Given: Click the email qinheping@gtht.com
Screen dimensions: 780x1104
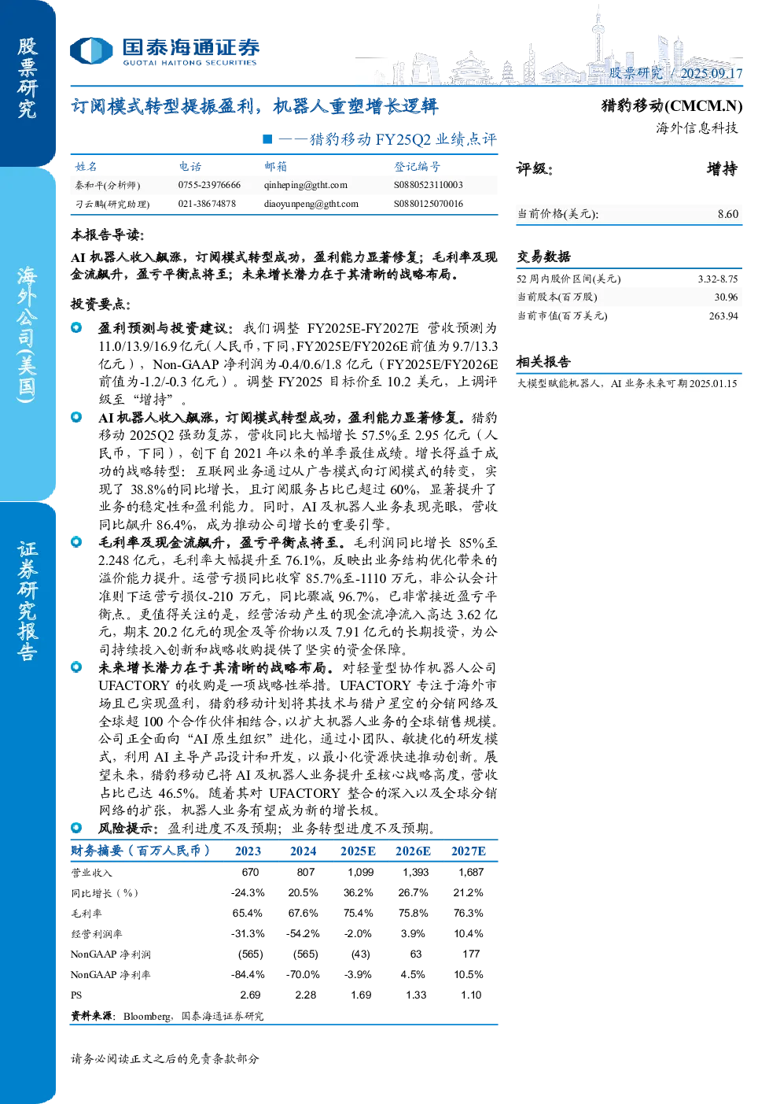Looking at the screenshot, I should (x=305, y=186).
